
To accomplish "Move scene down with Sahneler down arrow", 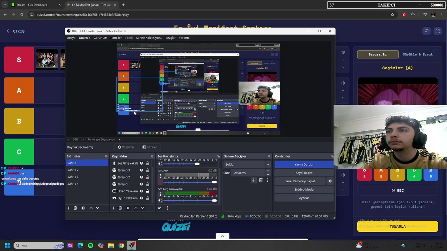I will [x=97, y=208].
